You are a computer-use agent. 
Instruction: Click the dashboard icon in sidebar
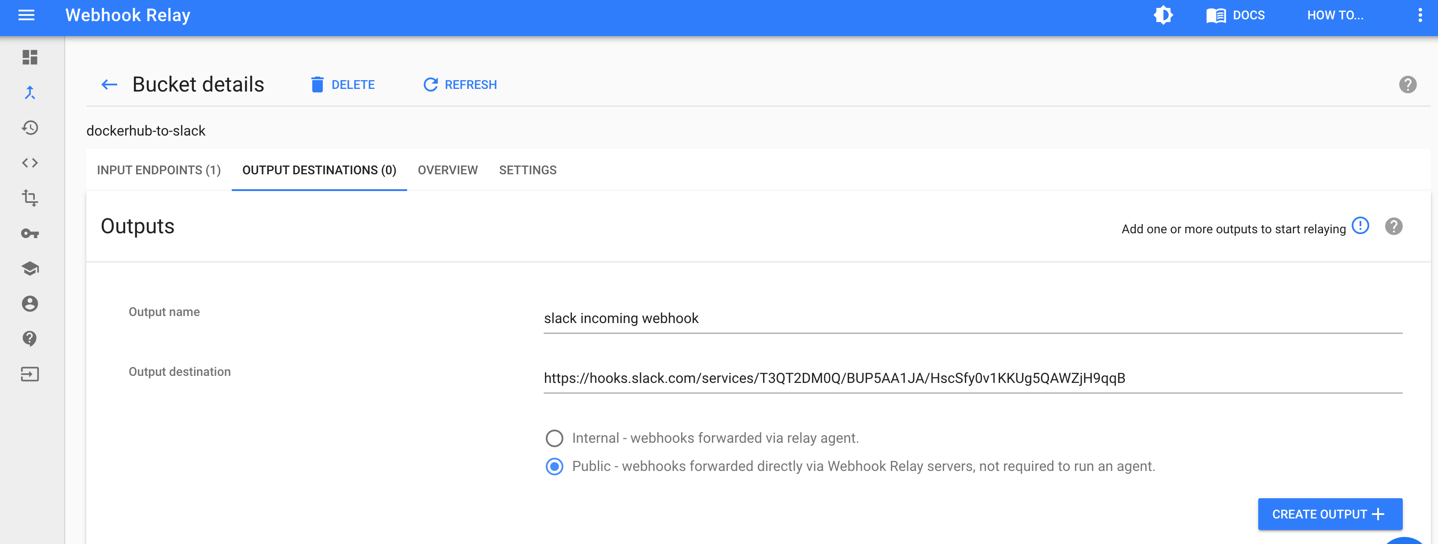(30, 57)
